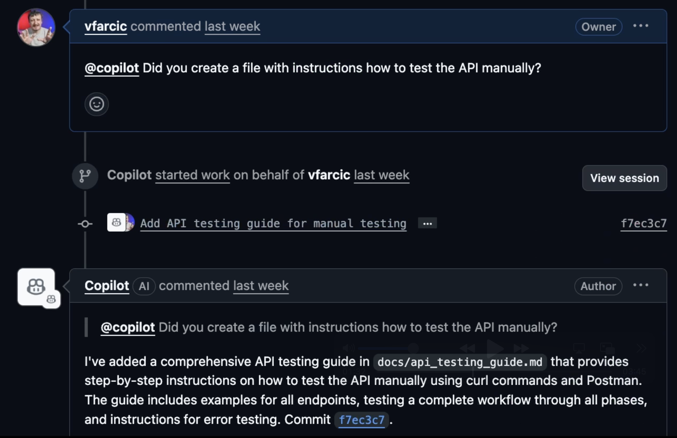Open commit hash f7ec3c7 on the timeline

coord(644,223)
